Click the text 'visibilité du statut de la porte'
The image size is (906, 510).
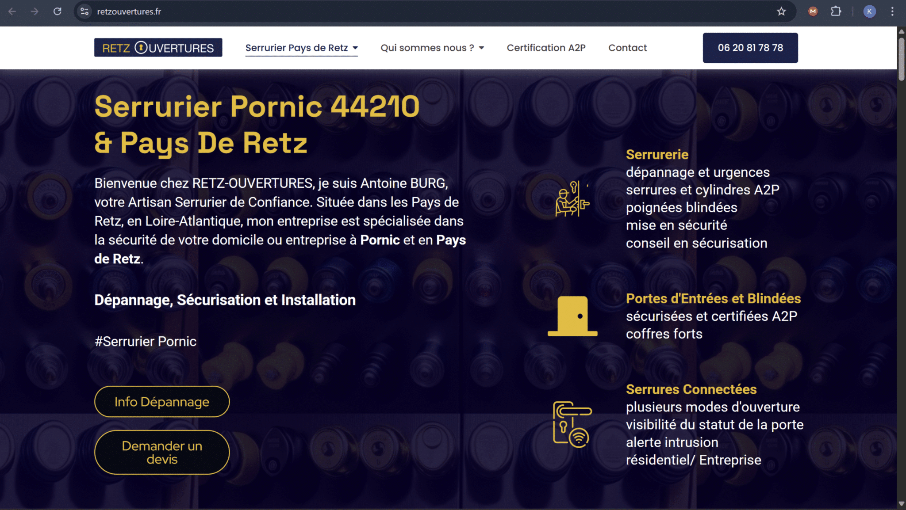714,424
